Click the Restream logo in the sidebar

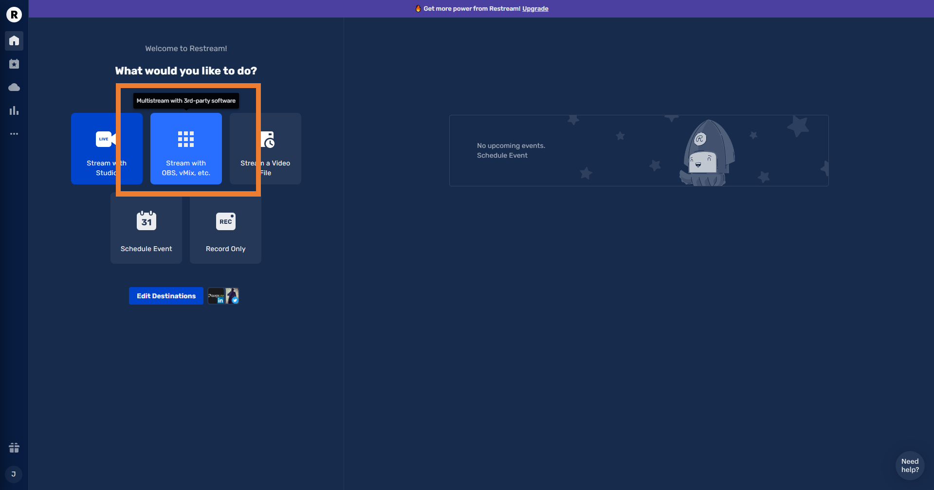tap(14, 15)
